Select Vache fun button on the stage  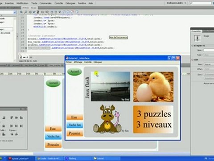point(53,136)
